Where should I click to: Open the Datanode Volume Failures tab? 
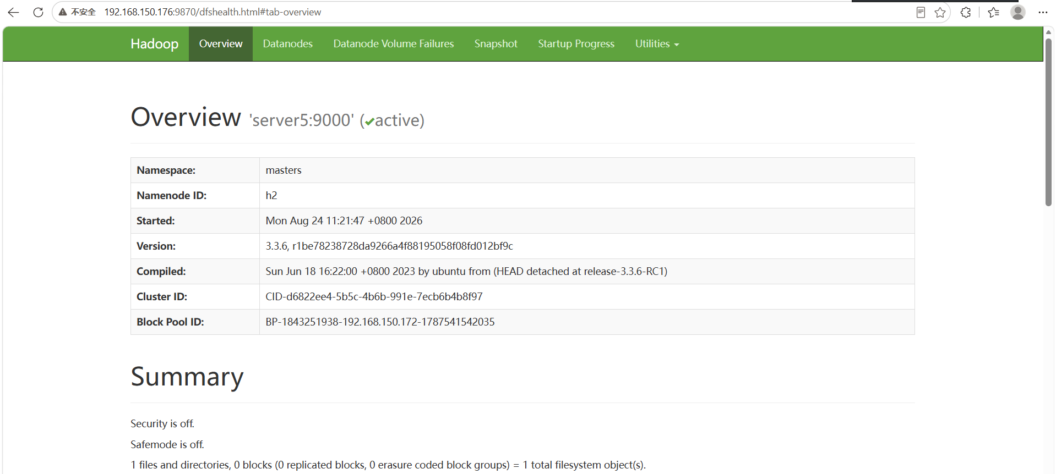[x=394, y=44]
